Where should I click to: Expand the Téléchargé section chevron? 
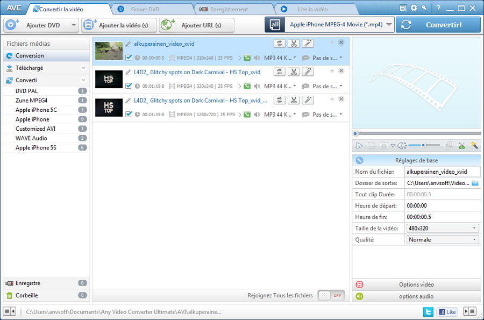[83, 68]
